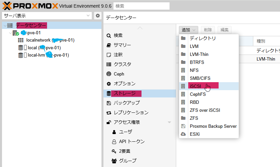This screenshot has width=280, height=167.
Task: Choose SMB/CIFS from the add menu
Action: coord(209,78)
